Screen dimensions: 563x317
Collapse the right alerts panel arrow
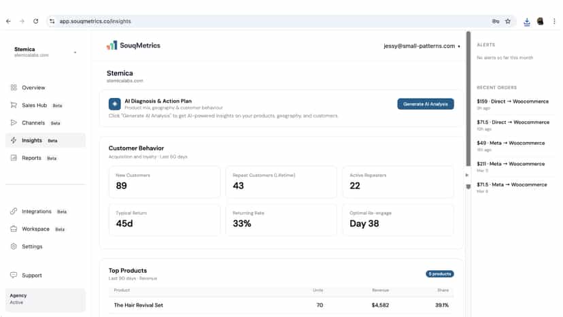(466, 175)
